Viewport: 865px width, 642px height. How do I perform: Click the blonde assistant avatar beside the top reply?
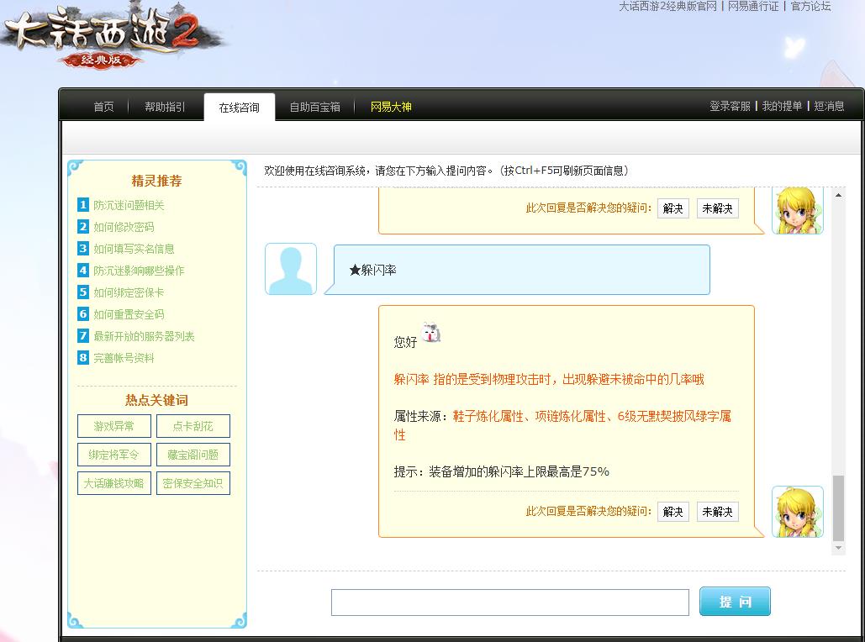coord(798,211)
